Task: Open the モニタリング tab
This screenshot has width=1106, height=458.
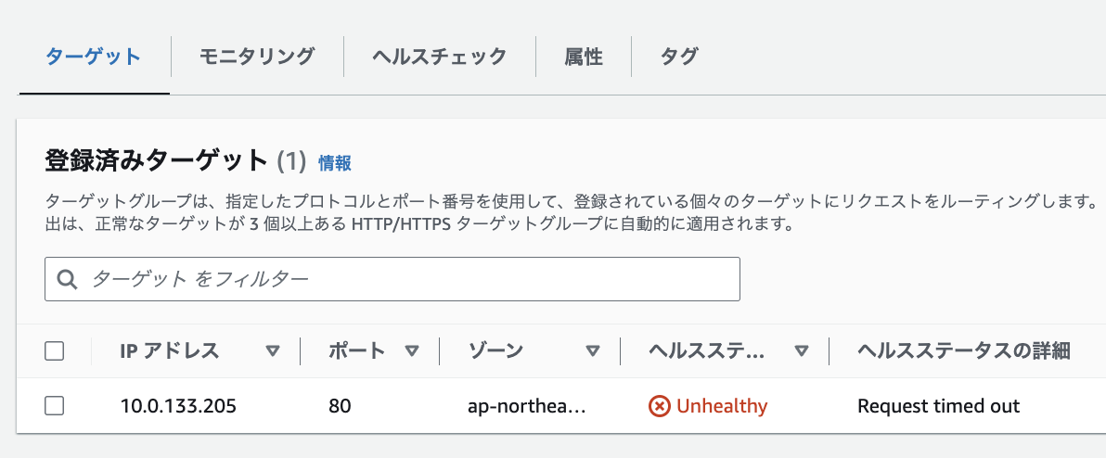Action: pos(257,57)
